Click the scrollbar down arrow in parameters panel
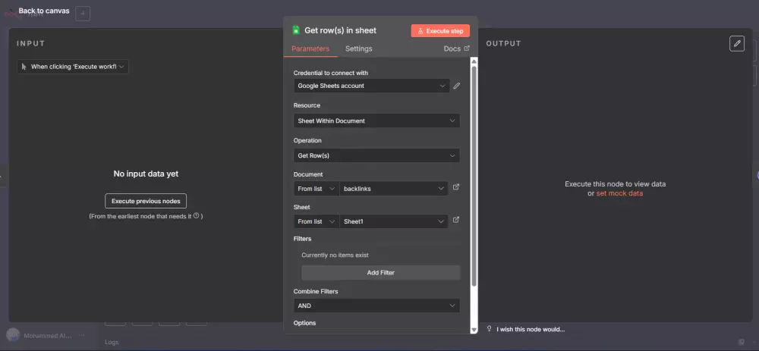Screen dimensions: 759x351 click(474, 329)
